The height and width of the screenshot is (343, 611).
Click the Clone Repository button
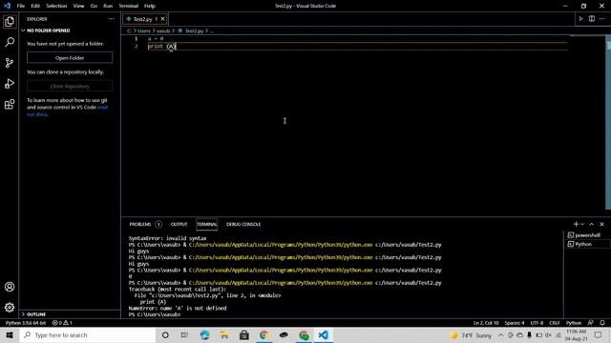[x=70, y=86]
